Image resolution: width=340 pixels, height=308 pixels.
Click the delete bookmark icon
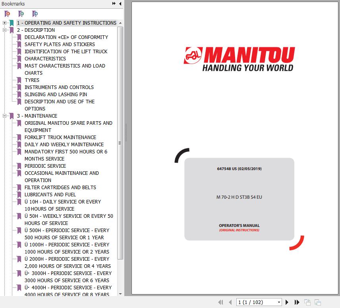click(x=7, y=14)
